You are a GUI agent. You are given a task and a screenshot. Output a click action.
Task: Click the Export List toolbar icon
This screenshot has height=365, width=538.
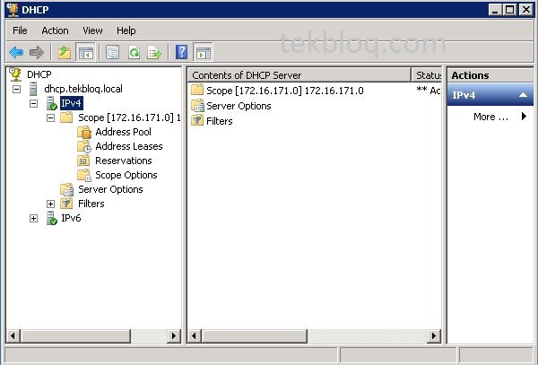(x=154, y=53)
